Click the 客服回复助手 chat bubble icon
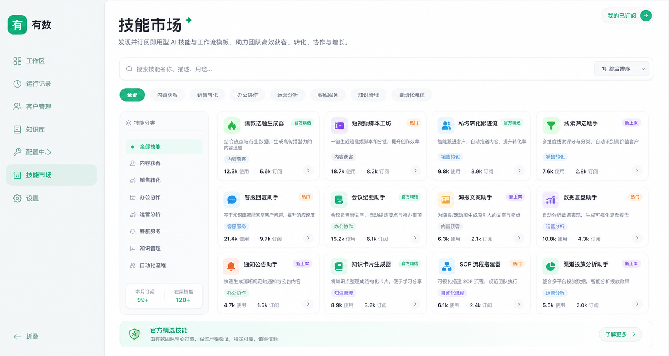Screen dimensions: 669x356 [232, 200]
